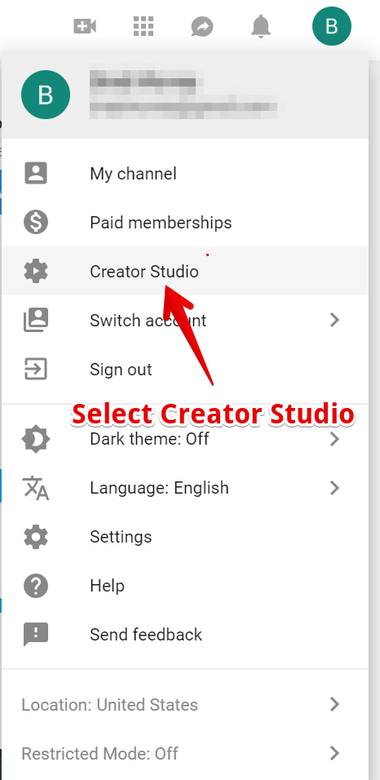Toggle Restricted Mode: Off option
Image resolution: width=380 pixels, height=780 pixels.
[x=185, y=754]
